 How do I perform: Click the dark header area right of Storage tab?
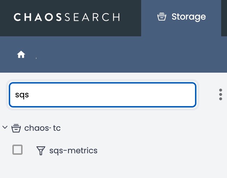pos(224,17)
